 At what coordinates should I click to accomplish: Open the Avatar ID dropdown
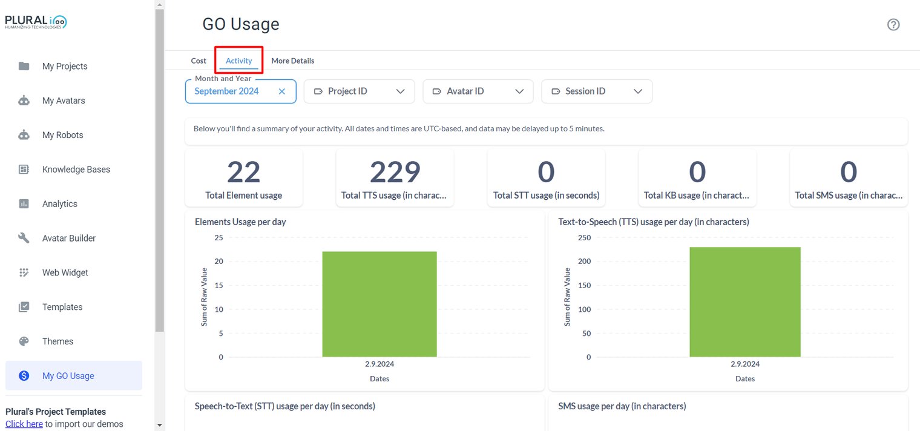pos(478,91)
